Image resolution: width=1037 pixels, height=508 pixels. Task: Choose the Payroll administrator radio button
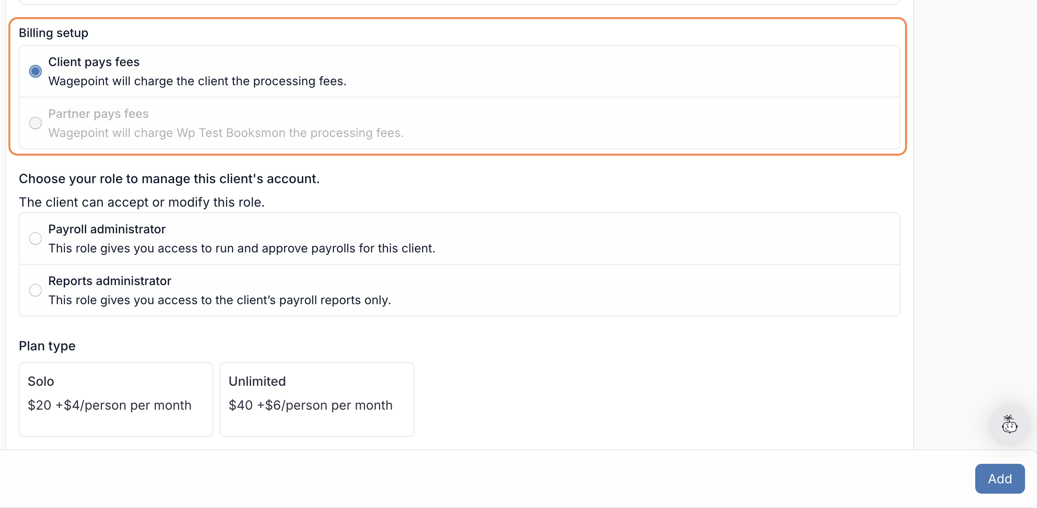coord(35,238)
